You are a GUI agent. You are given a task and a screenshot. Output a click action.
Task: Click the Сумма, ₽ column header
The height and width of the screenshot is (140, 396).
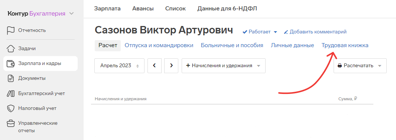tap(347, 99)
